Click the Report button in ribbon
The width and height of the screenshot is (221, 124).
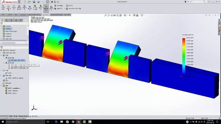pos(69,6)
